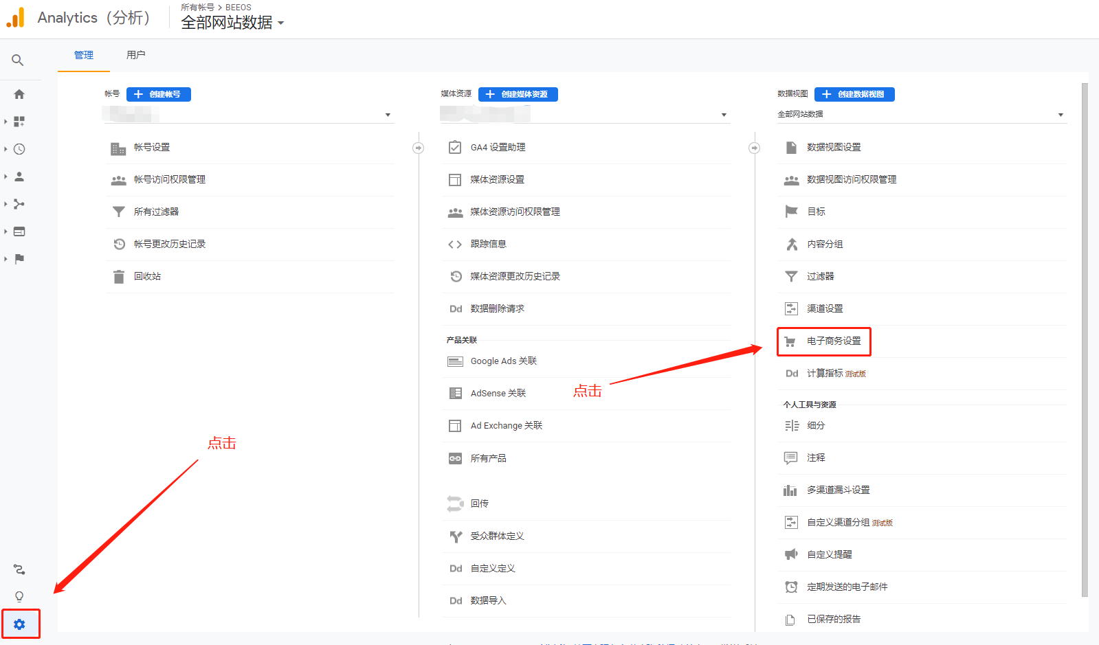Click the 多渠道漏斗设置 bar chart icon

[790, 490]
